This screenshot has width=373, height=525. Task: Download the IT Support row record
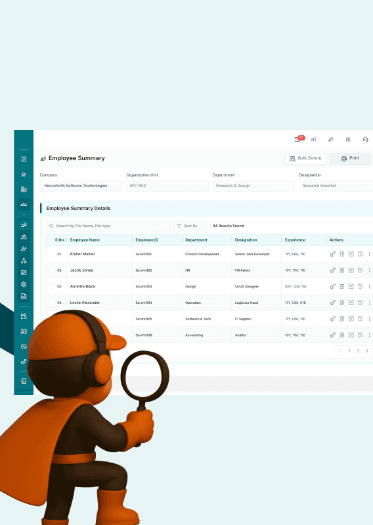click(351, 319)
